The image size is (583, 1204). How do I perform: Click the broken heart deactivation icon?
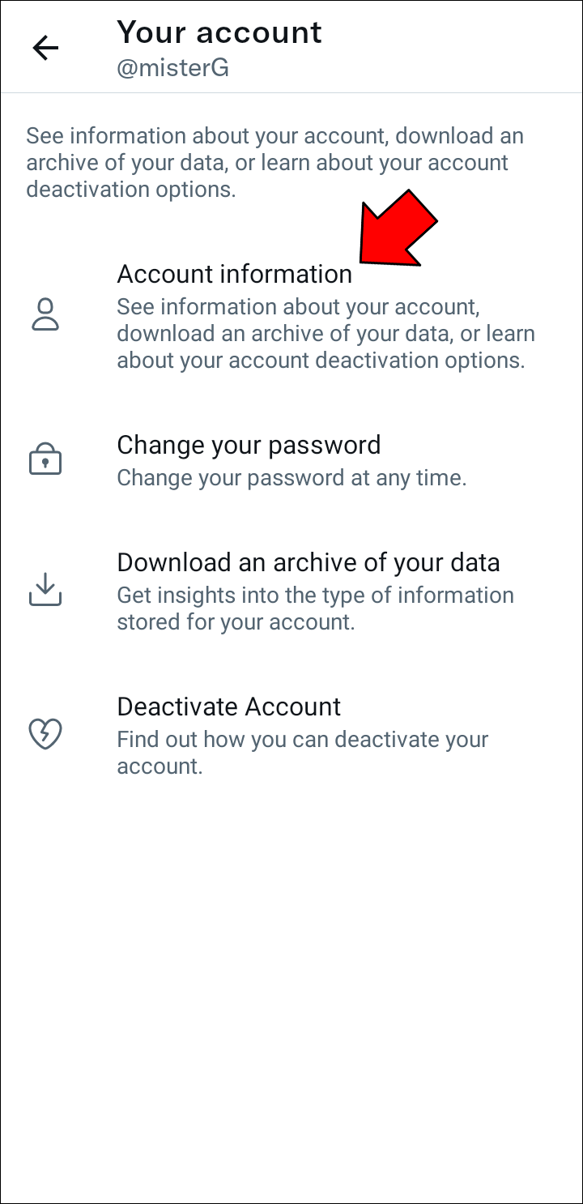pos(45,734)
